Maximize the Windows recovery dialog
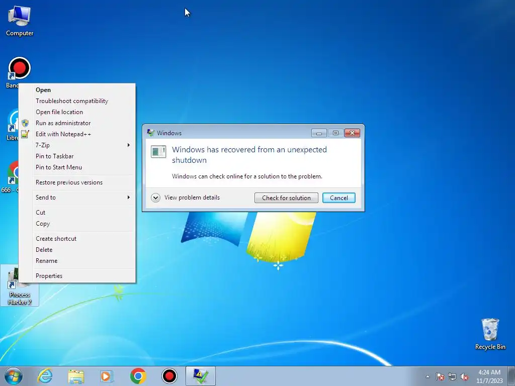 335,133
